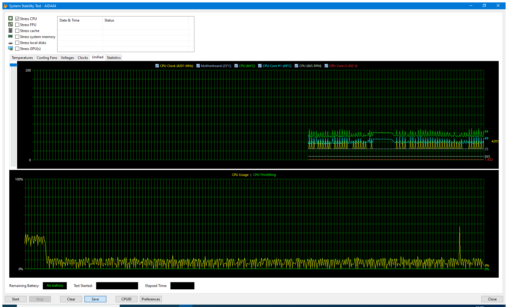The height and width of the screenshot is (307, 508).
Task: Click the Date & Time column header
Action: coord(80,20)
